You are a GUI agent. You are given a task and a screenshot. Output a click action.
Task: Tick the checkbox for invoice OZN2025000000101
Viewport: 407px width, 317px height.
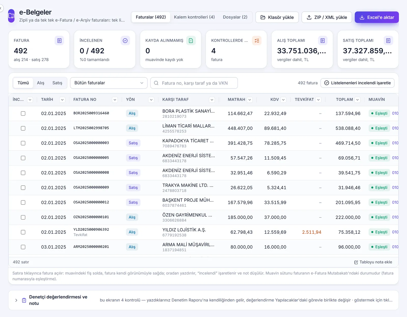coord(23,217)
